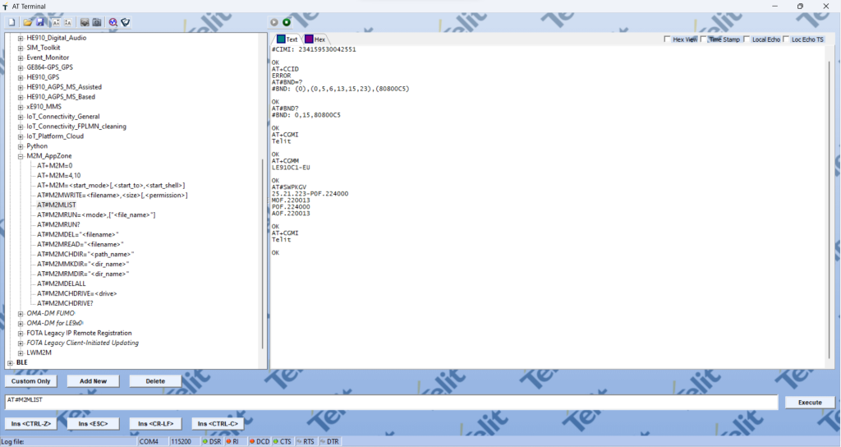Click the gray play button icon
The height and width of the screenshot is (447, 841).
click(x=274, y=22)
